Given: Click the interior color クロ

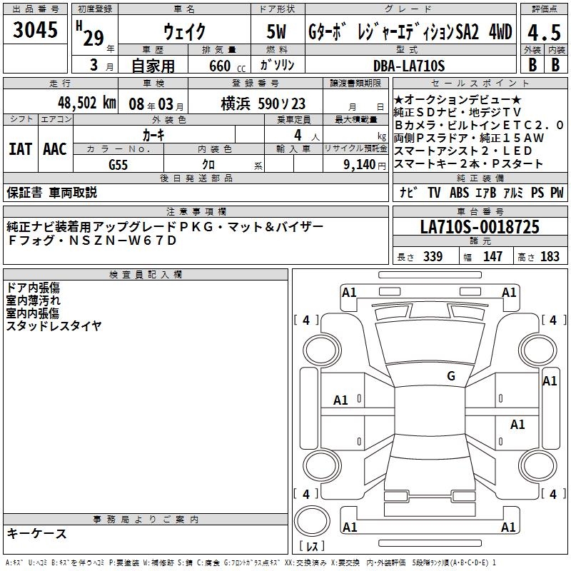Looking at the screenshot, I should pos(208,165).
